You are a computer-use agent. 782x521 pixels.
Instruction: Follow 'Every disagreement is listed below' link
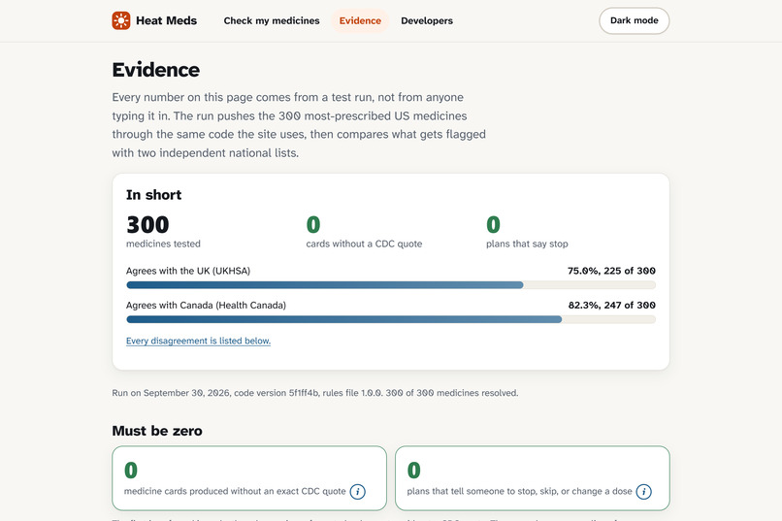[199, 341]
